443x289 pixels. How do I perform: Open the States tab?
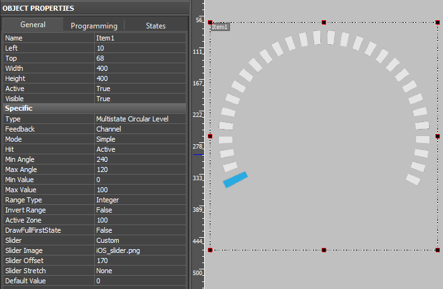pyautogui.click(x=155, y=26)
